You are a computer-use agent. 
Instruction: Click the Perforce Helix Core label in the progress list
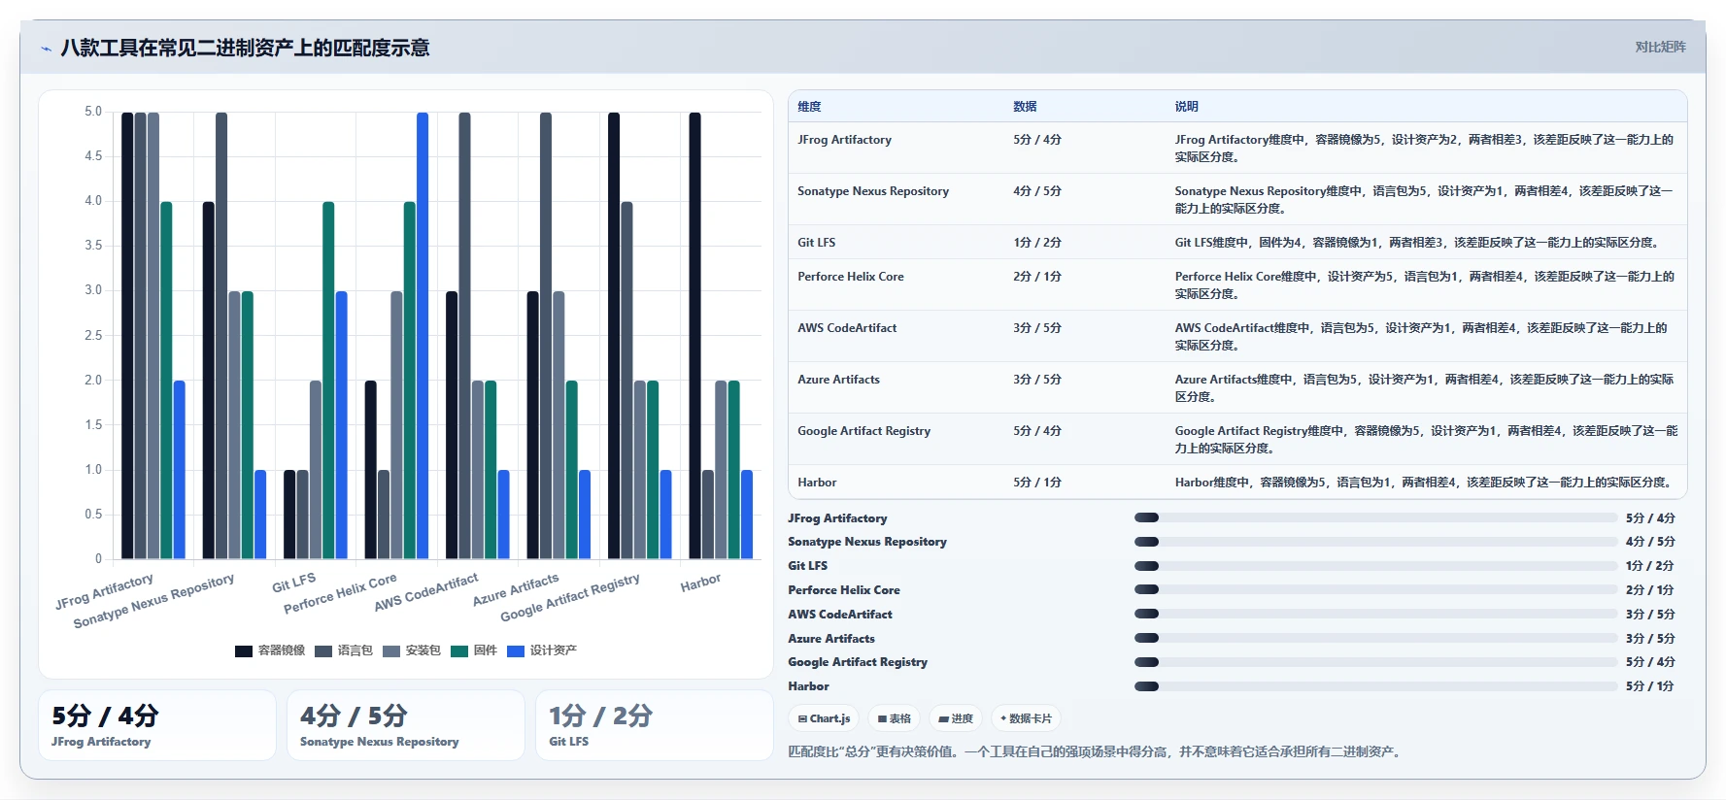click(844, 590)
